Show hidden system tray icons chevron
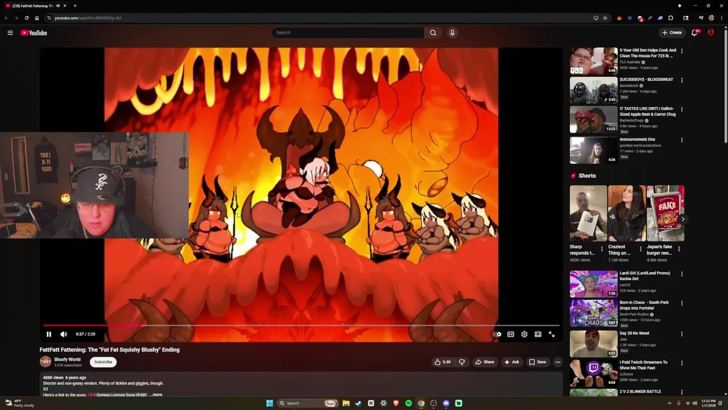The width and height of the screenshot is (728, 410). (x=669, y=403)
